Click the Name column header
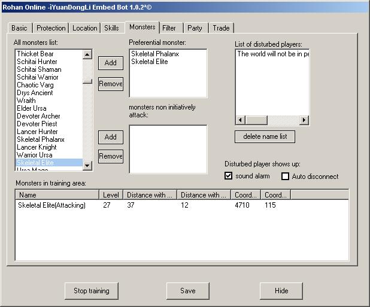Image resolution: width=370 pixels, height=307 pixels. pyautogui.click(x=57, y=195)
